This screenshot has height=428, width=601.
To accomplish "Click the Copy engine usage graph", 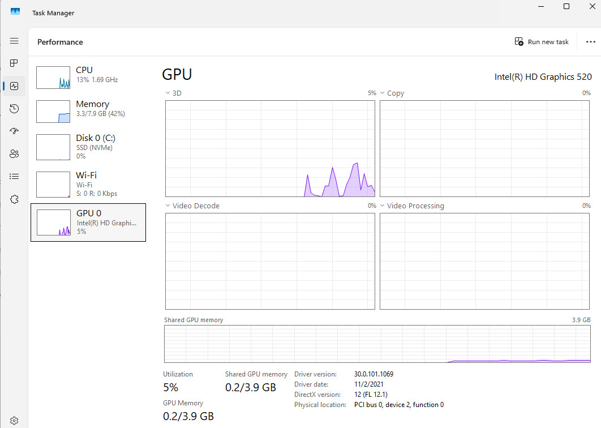I will [x=484, y=149].
